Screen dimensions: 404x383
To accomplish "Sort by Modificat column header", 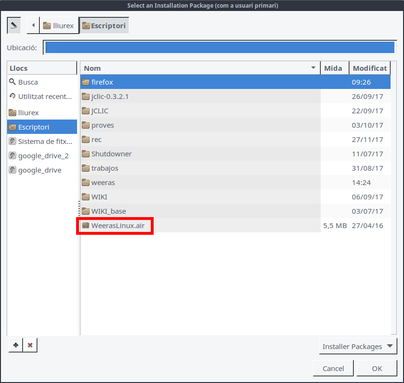I will click(370, 68).
